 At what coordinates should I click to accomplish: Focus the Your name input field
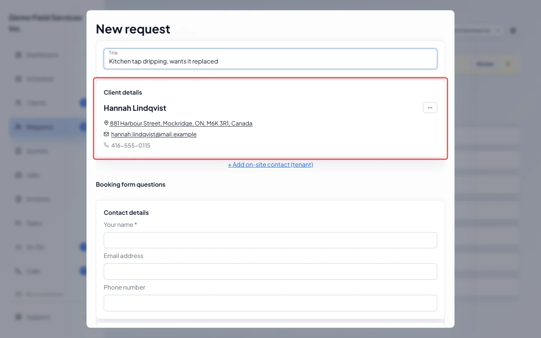point(270,240)
